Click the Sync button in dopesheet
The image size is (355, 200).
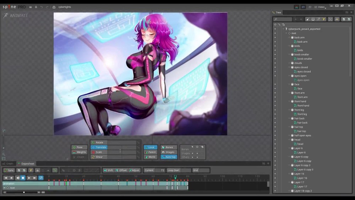[9, 170]
